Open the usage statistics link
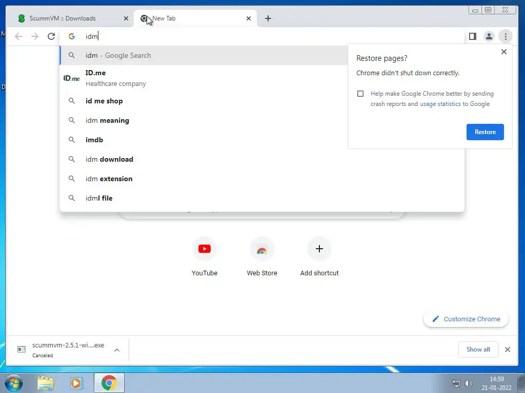 pos(440,104)
